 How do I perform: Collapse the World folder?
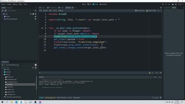(3, 75)
